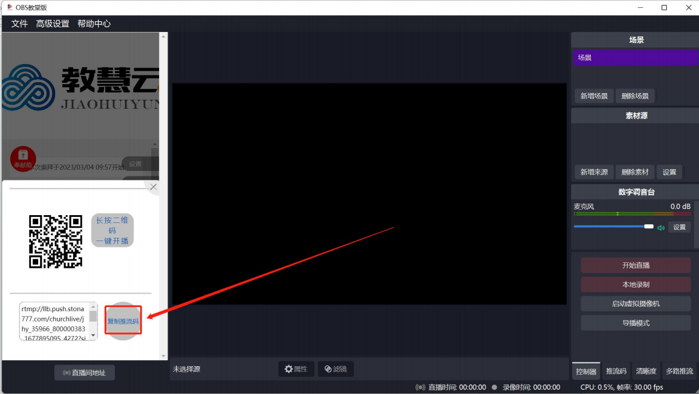
Task: Select the 奉献箱 donation box icon
Action: click(x=22, y=158)
